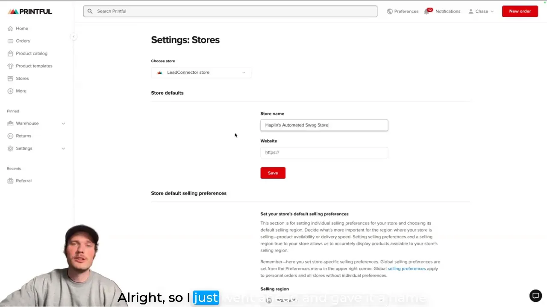
Task: Click the Returns icon under Pinned
Action: coord(10,136)
